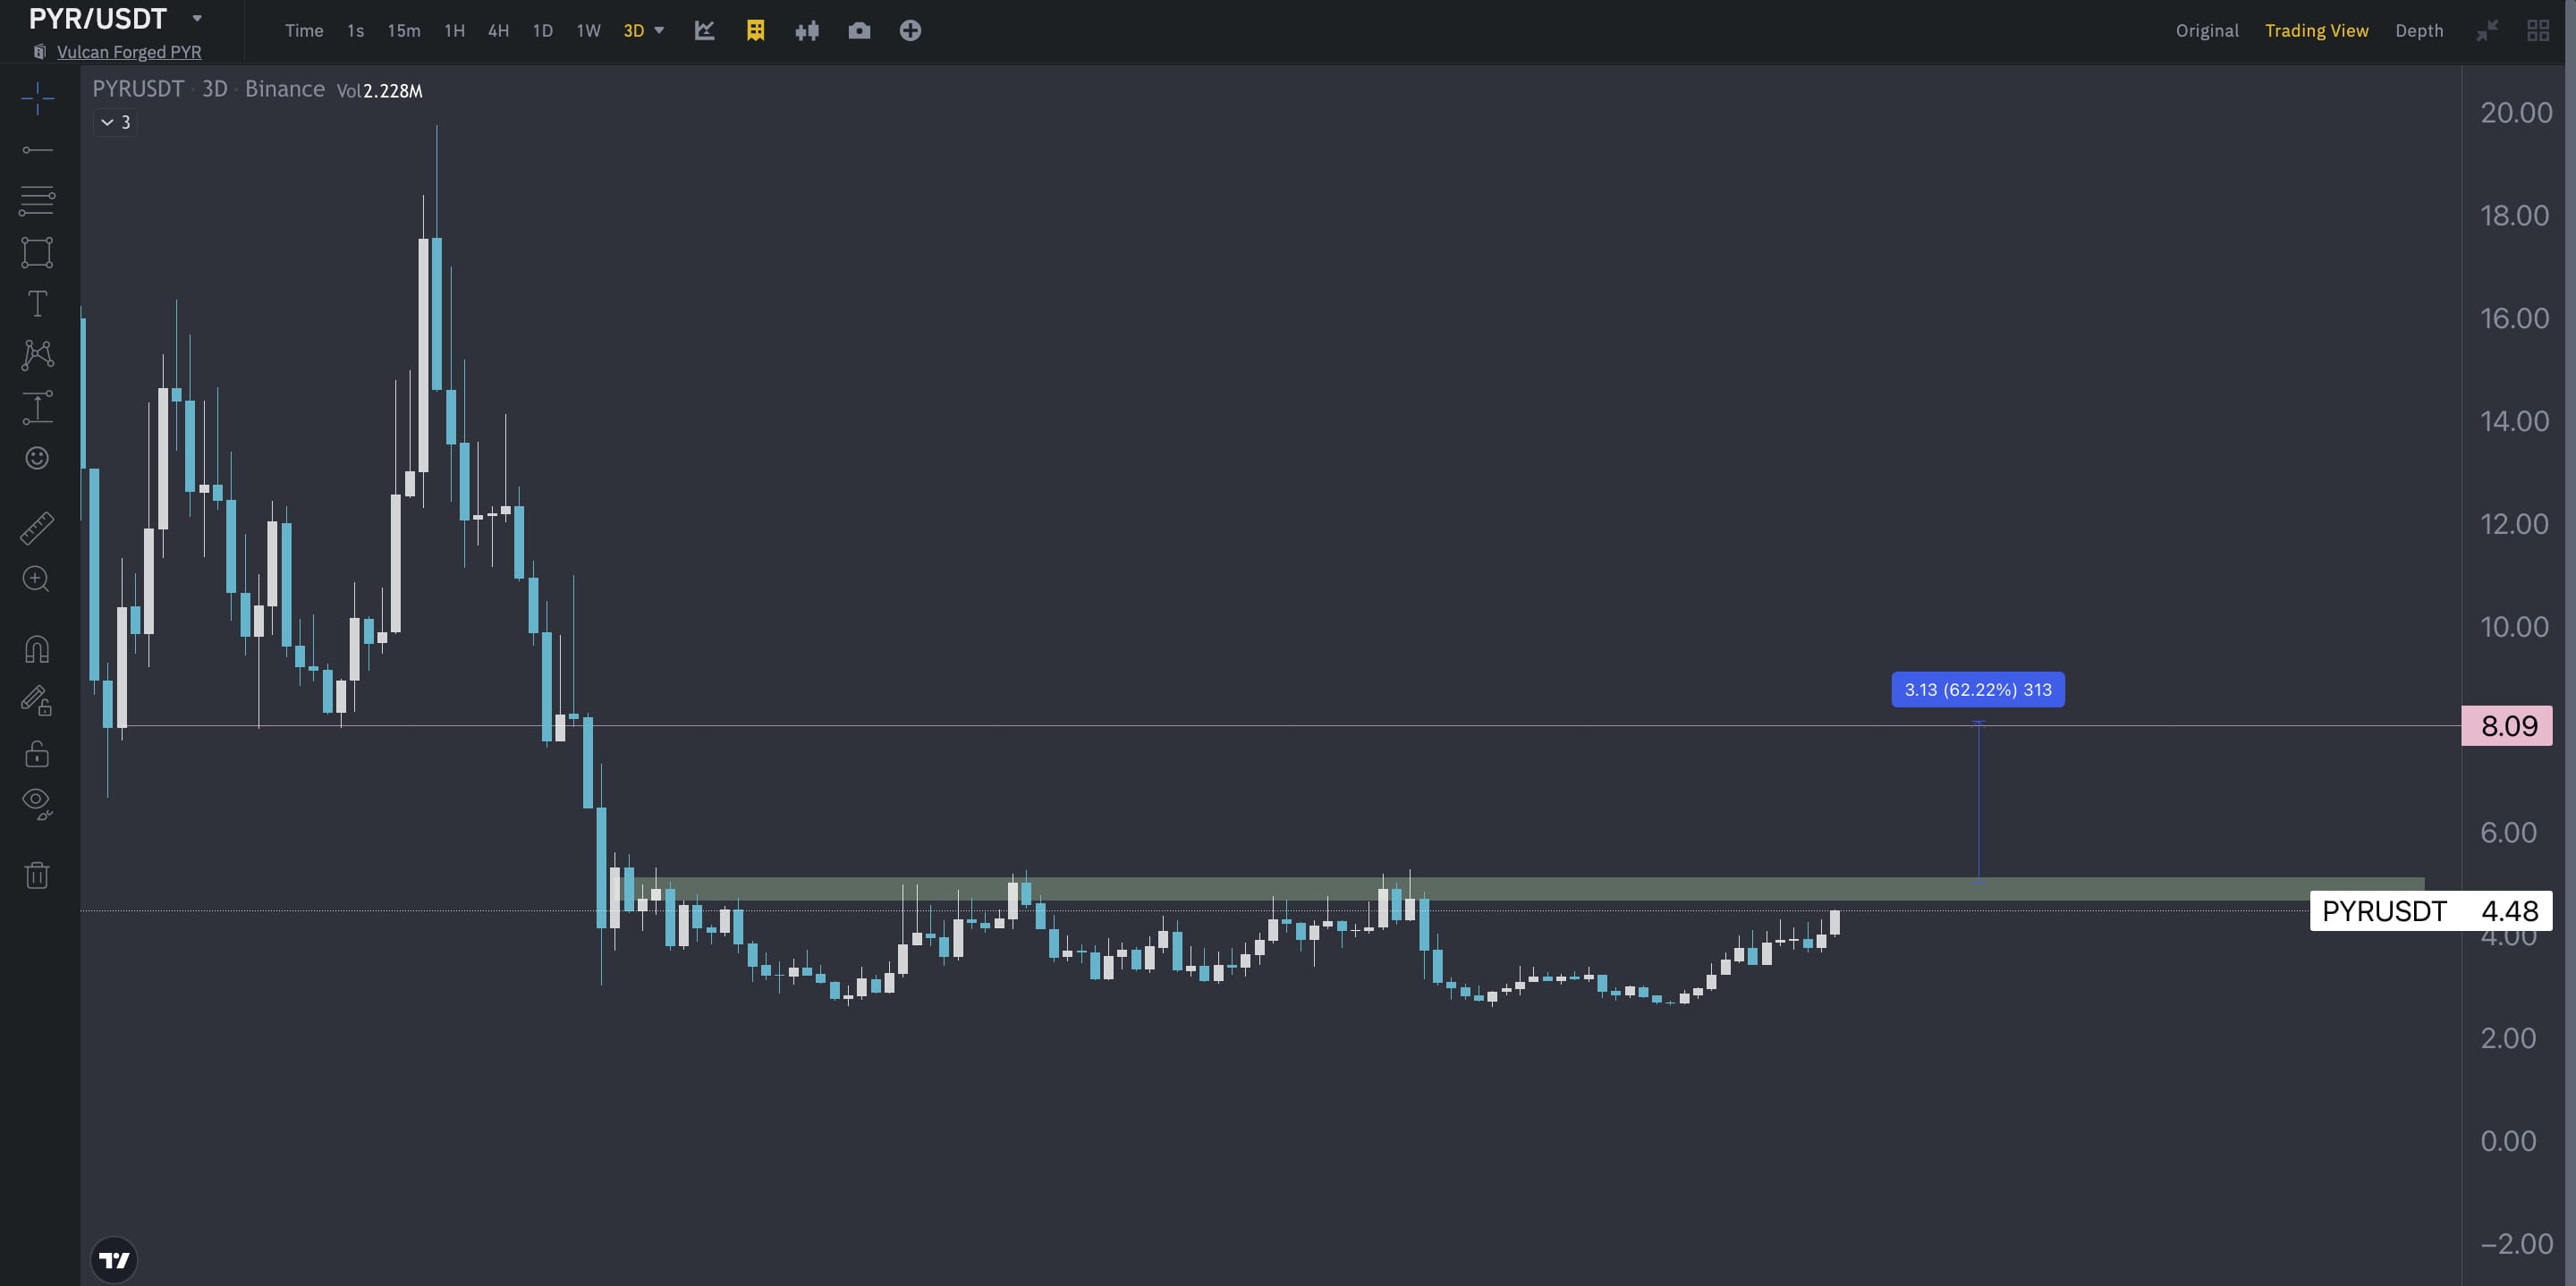
Task: Collapse the indicator legend showing 3
Action: coord(115,122)
